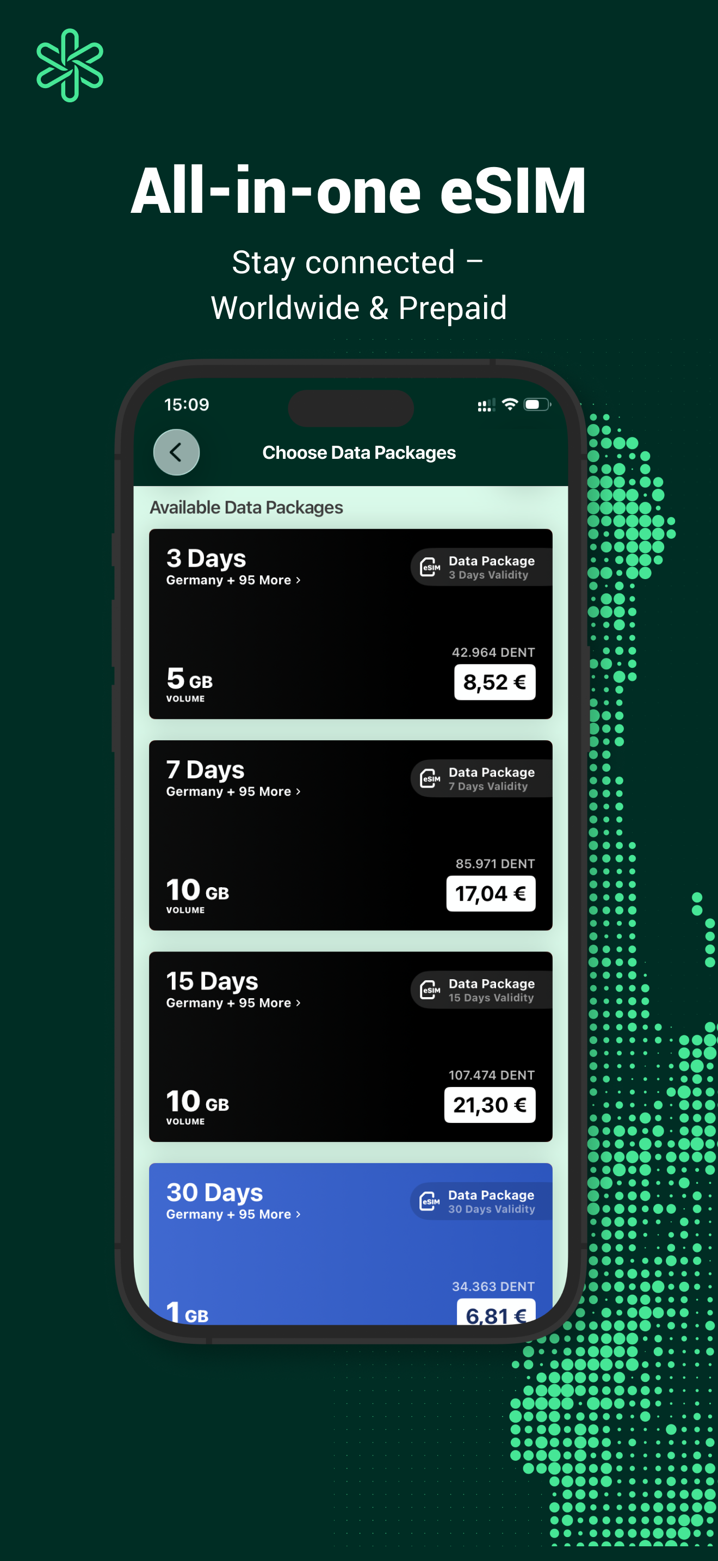Expand country list on the 3 Days package
This screenshot has height=1561, width=718.
click(x=232, y=580)
